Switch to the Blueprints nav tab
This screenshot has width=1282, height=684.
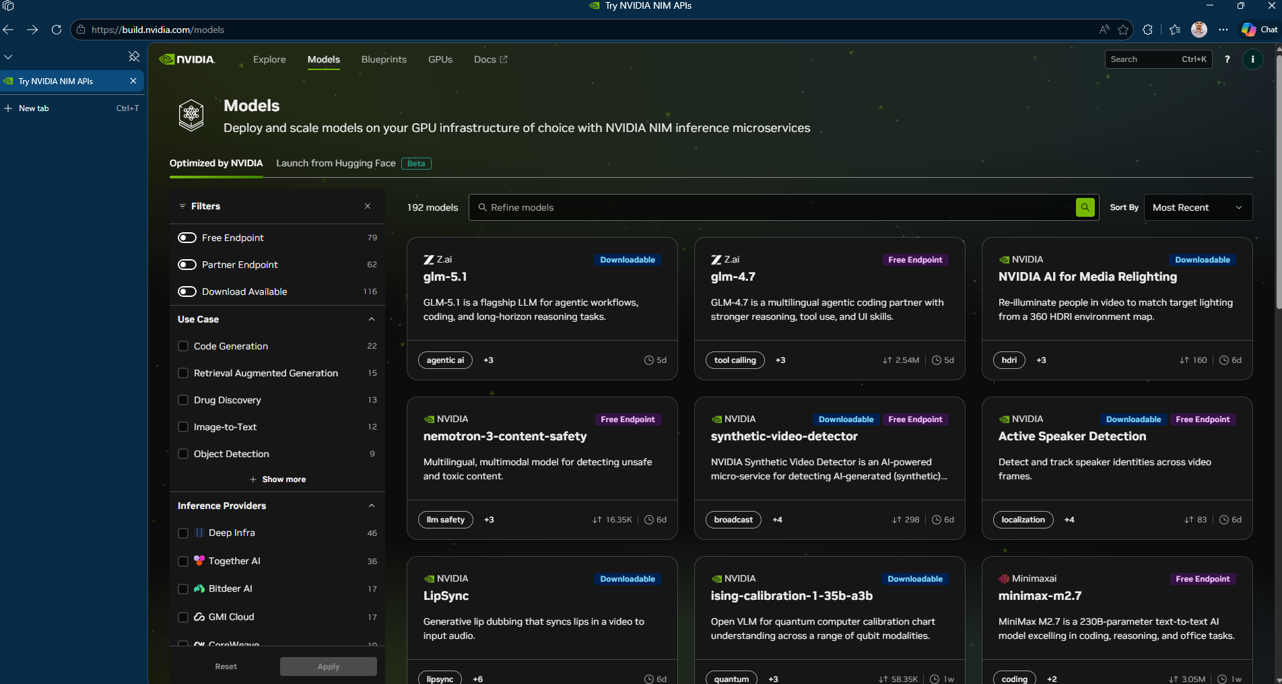[x=384, y=59]
